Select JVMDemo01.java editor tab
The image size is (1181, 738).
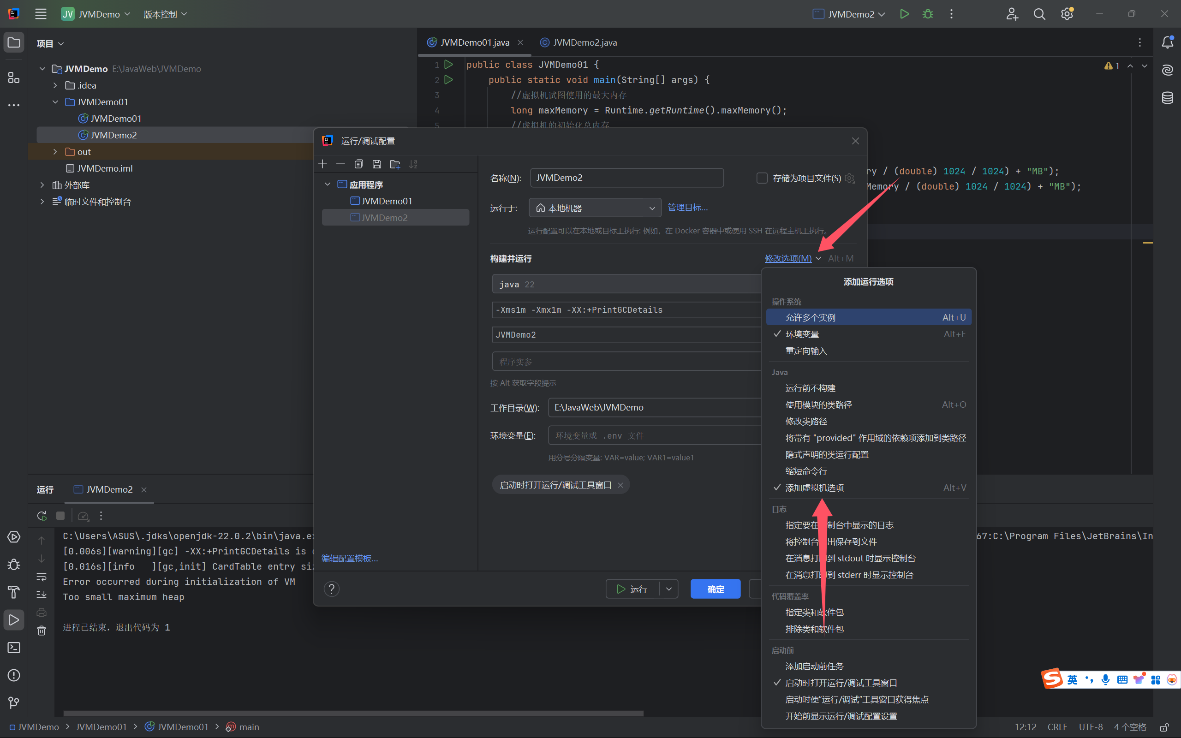tap(471, 42)
